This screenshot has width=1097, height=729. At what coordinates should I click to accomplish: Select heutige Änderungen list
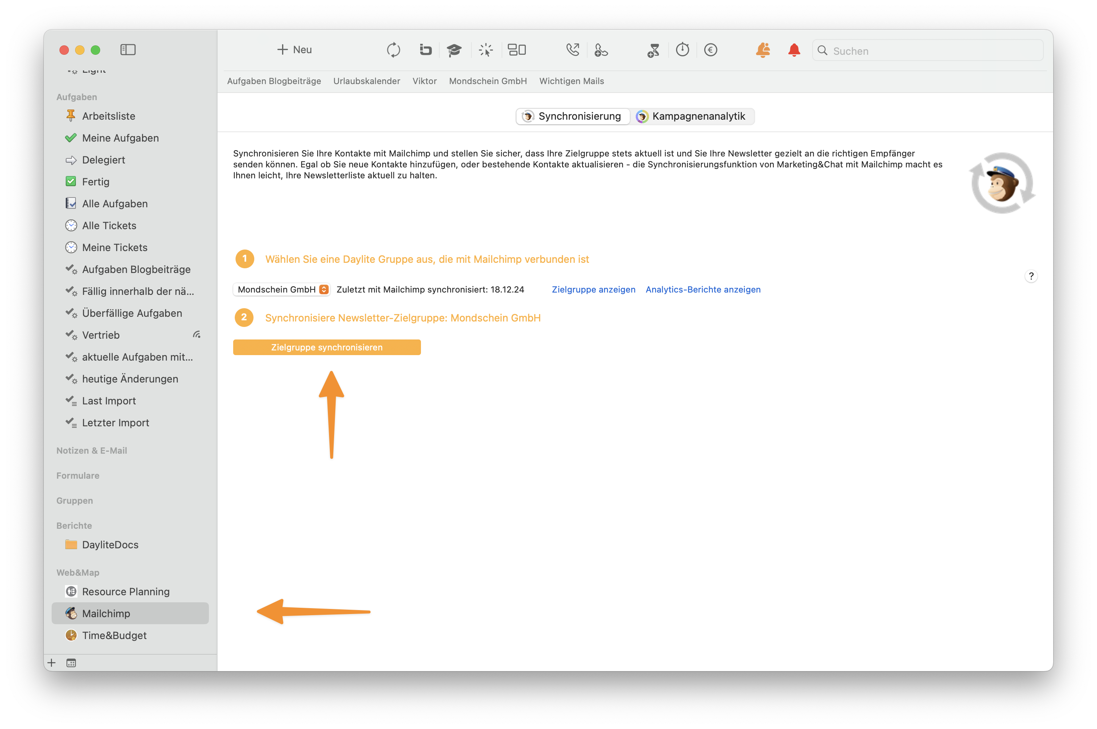130,379
